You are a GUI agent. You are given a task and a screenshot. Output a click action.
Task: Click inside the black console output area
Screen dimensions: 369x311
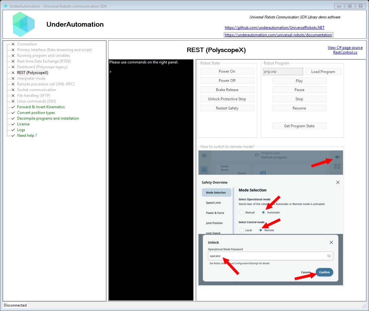point(151,180)
